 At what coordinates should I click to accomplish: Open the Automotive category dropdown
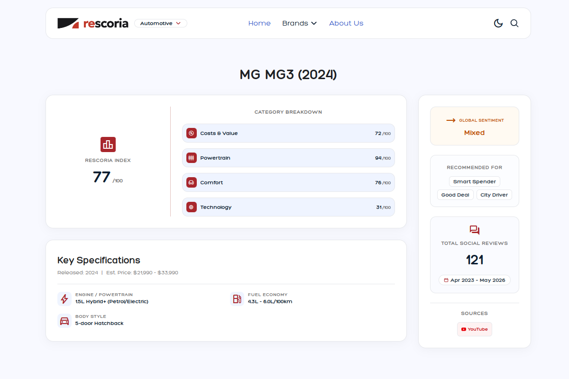pyautogui.click(x=161, y=23)
